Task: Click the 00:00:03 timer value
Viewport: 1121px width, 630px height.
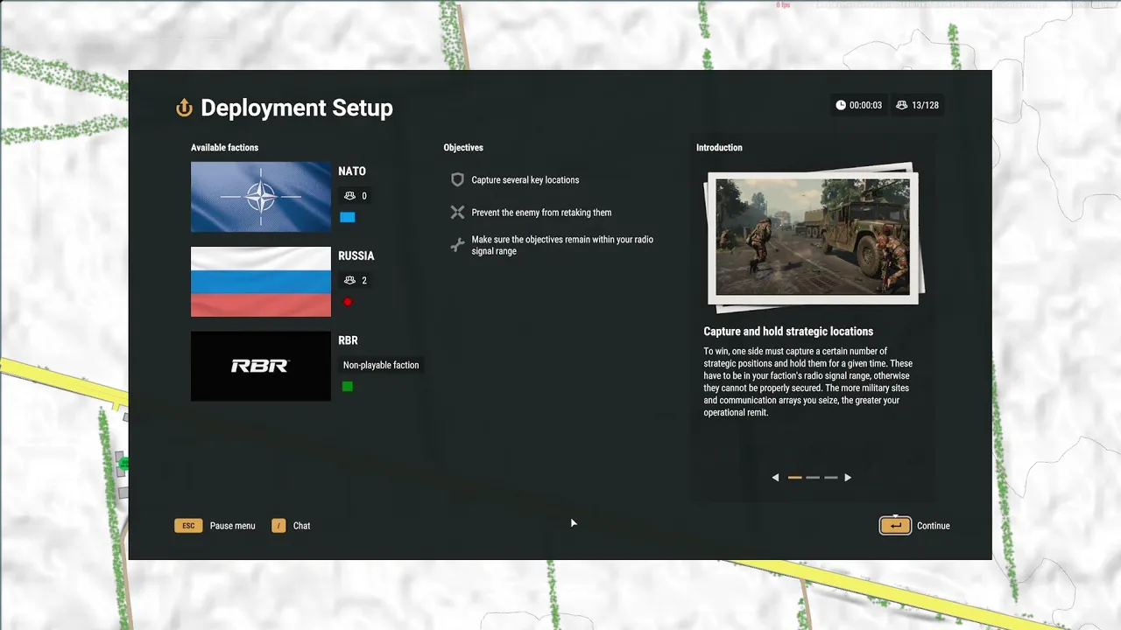Action: click(x=865, y=105)
